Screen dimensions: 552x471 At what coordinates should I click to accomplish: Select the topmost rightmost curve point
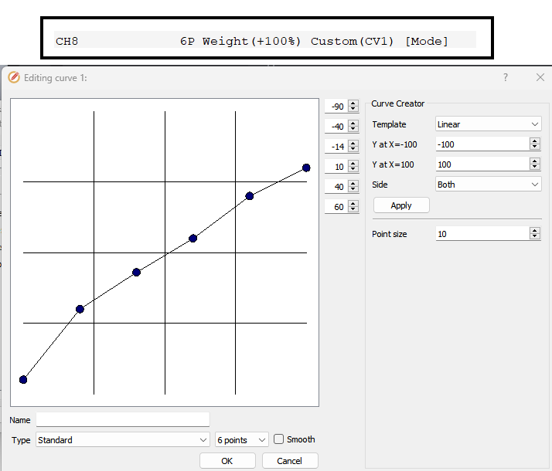pos(306,168)
